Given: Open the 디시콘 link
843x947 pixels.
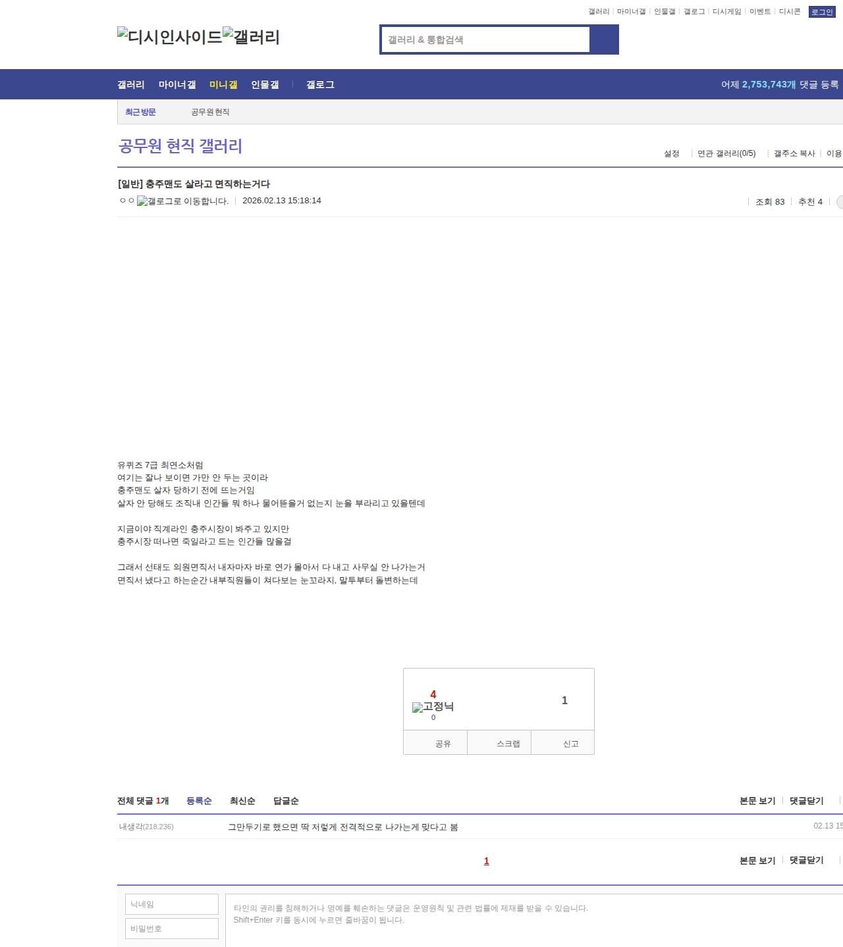Looking at the screenshot, I should tap(790, 12).
